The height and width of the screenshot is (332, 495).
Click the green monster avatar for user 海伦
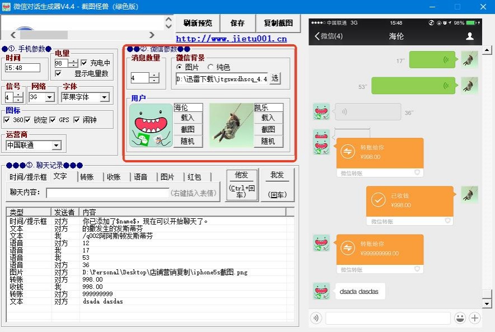point(151,125)
